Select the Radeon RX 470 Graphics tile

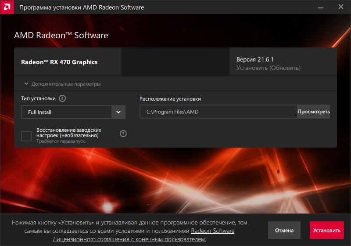tap(68, 62)
